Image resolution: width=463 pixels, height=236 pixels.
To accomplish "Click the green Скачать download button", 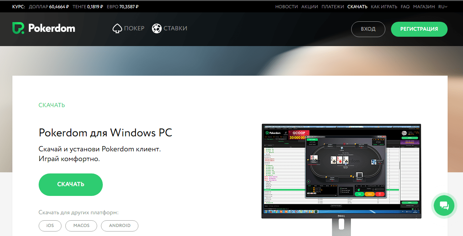I will point(71,184).
